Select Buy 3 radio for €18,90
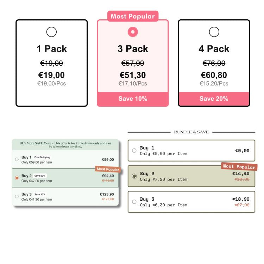 coord(134,202)
